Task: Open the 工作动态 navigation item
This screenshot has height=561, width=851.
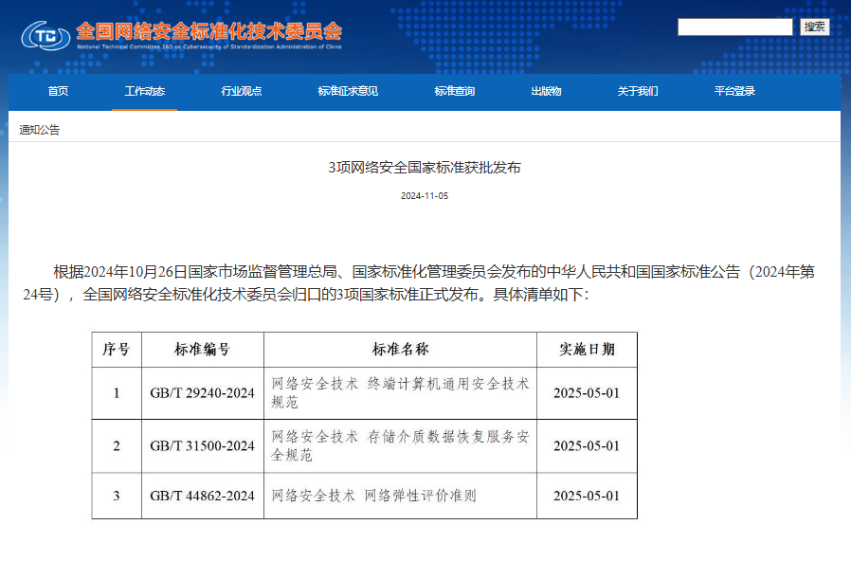Action: 144,91
